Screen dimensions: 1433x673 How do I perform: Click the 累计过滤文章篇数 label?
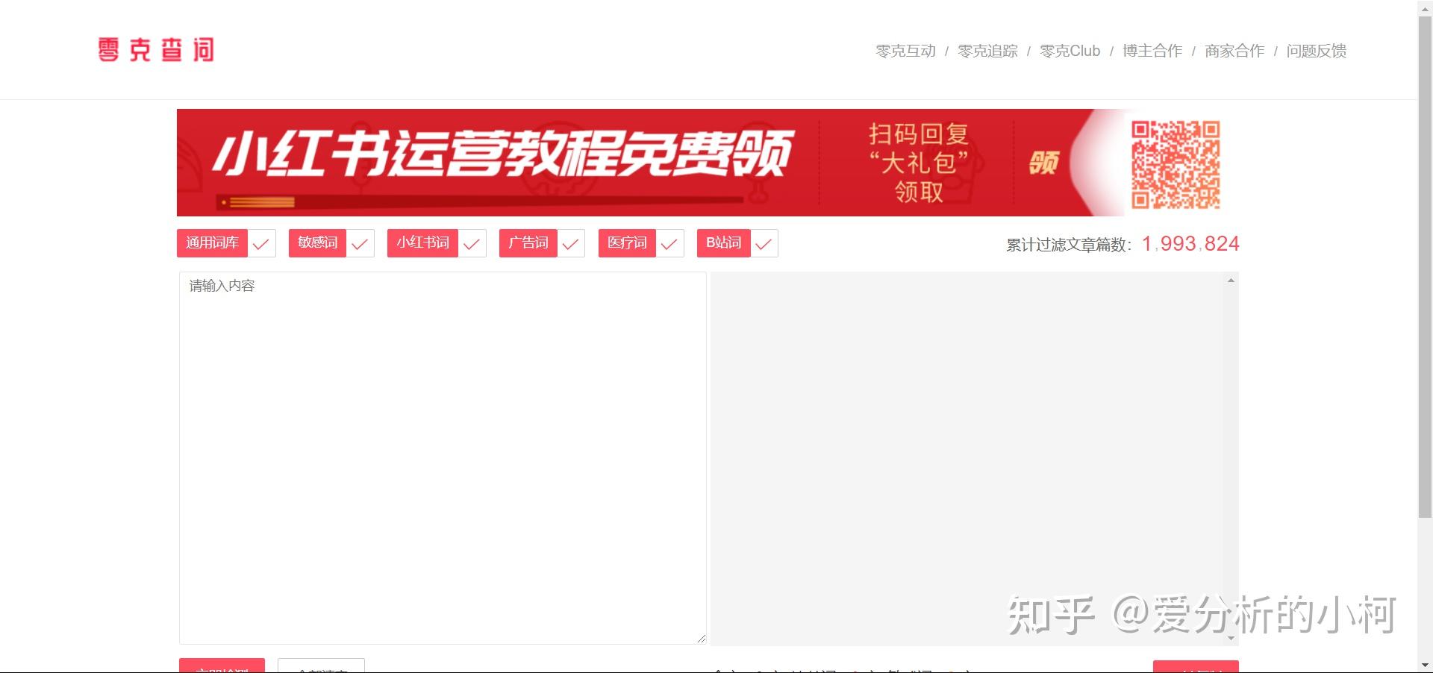coord(1069,245)
